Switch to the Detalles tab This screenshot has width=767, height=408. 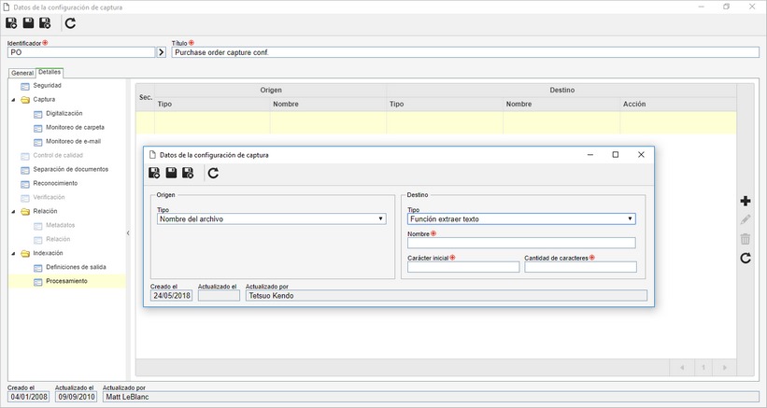click(x=50, y=72)
